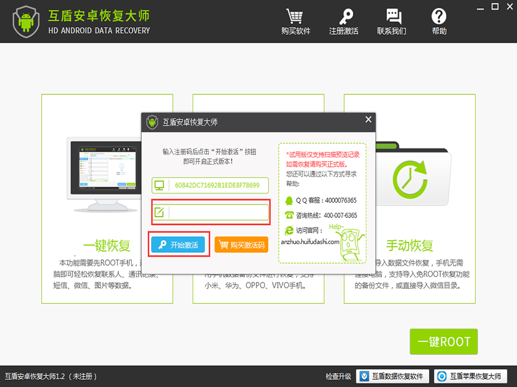Click the red trial-version notice text
Screen dimensions: 517x387
(322, 159)
